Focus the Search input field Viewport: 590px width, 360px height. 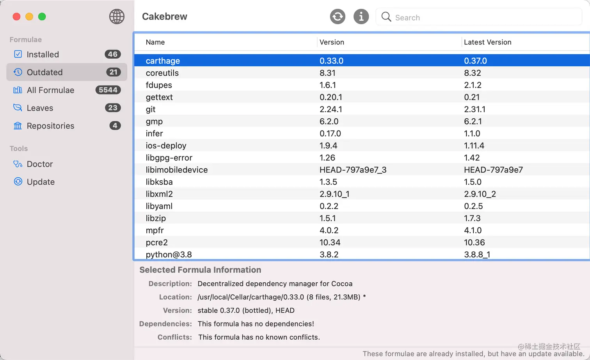pyautogui.click(x=479, y=17)
